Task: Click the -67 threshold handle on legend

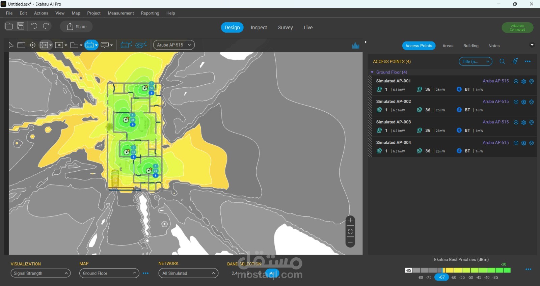Action: pos(442,277)
